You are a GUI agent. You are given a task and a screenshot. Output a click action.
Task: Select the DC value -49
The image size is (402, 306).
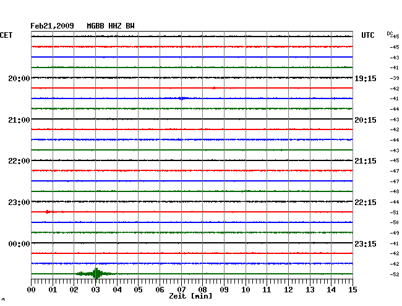pos(395,233)
